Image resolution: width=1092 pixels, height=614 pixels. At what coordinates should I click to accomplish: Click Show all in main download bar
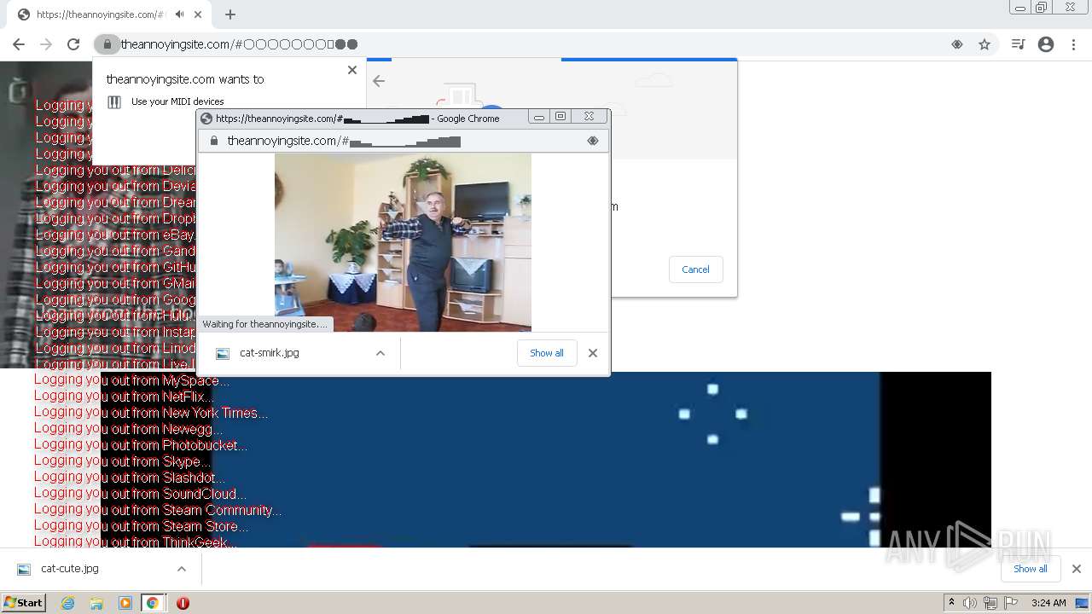1031,569
